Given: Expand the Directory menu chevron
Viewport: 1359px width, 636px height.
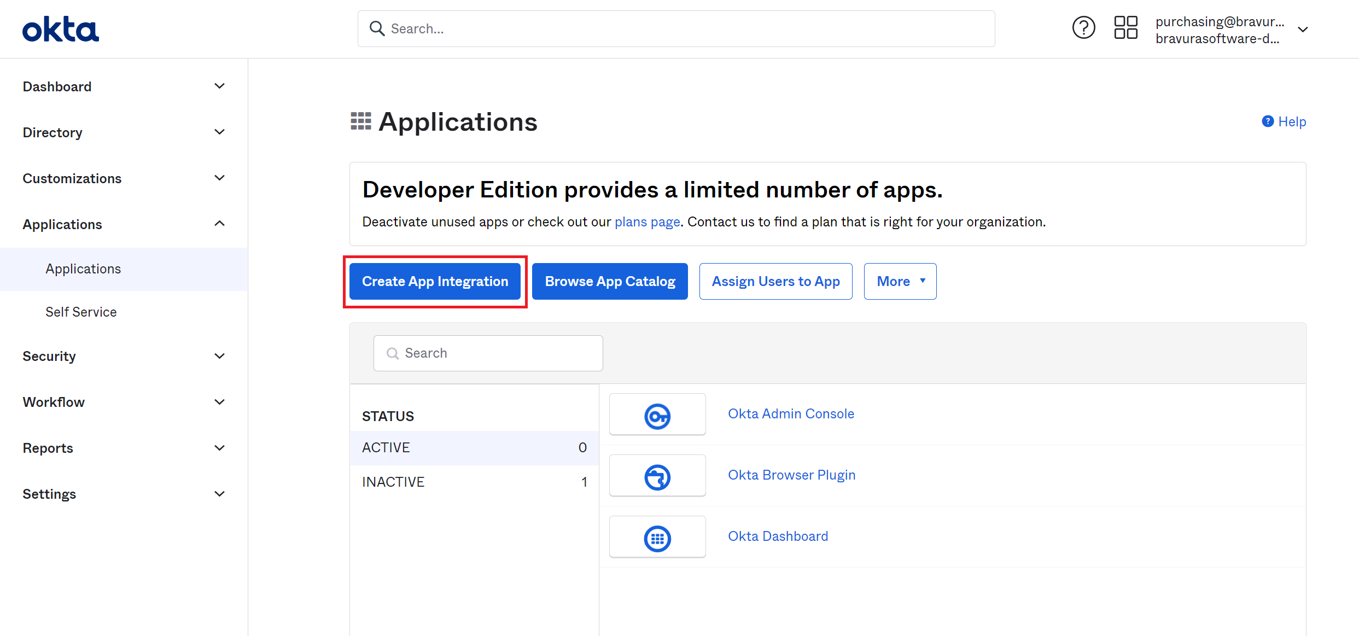Looking at the screenshot, I should (220, 132).
